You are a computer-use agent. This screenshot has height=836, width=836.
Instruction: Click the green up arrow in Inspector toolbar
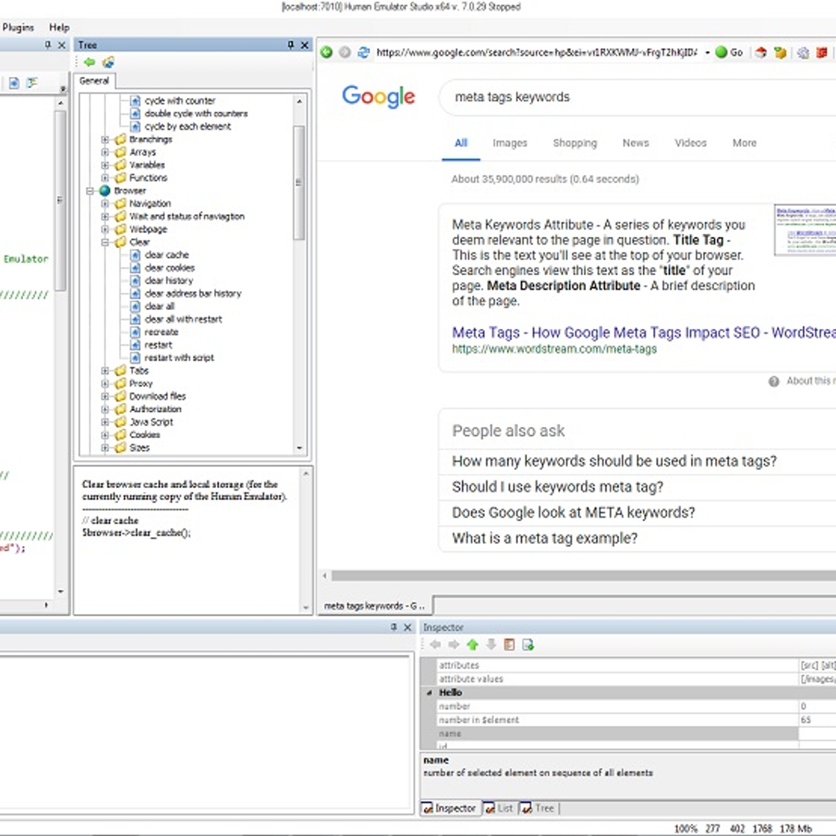click(472, 644)
